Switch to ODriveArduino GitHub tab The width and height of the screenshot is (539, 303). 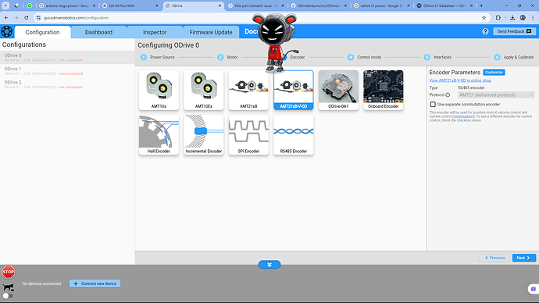(x=318, y=5)
